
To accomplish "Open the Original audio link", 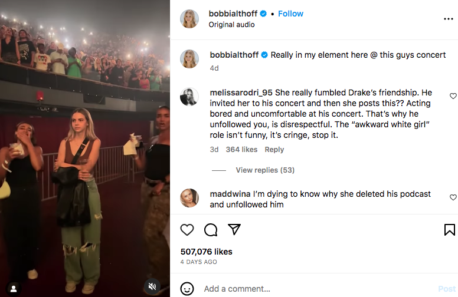I will pos(232,25).
